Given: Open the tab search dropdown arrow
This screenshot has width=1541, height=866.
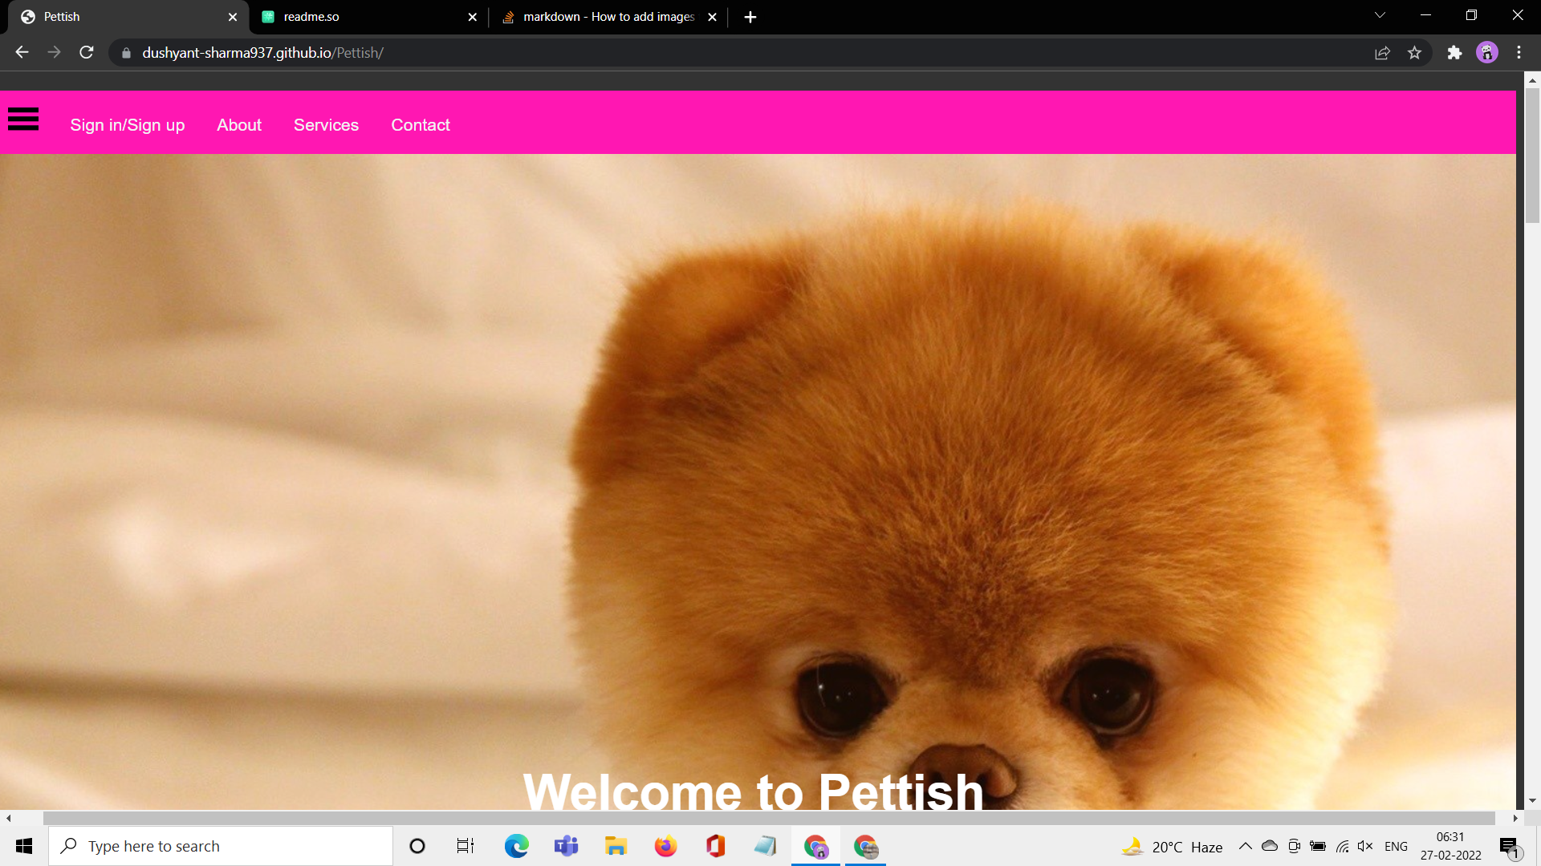Looking at the screenshot, I should click(x=1379, y=14).
